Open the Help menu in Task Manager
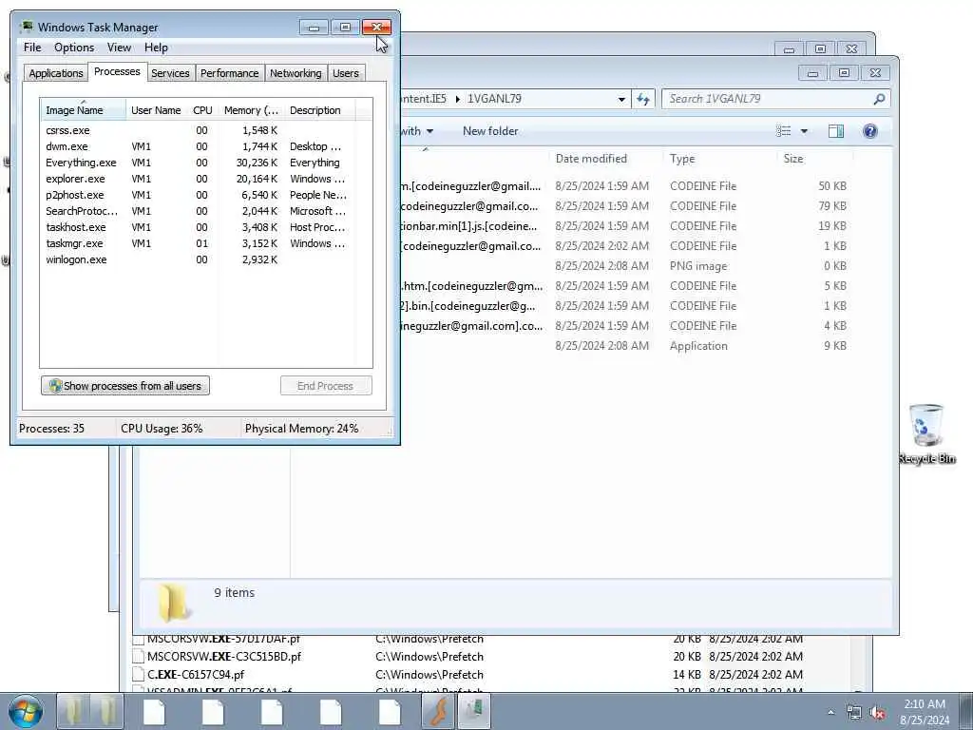 click(156, 48)
